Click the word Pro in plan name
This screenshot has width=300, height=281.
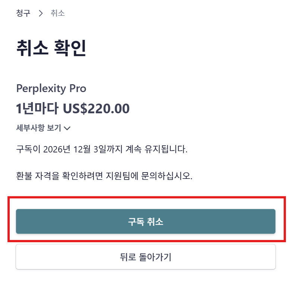point(77,89)
